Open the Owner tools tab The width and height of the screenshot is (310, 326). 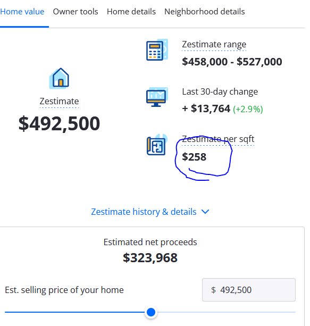76,12
